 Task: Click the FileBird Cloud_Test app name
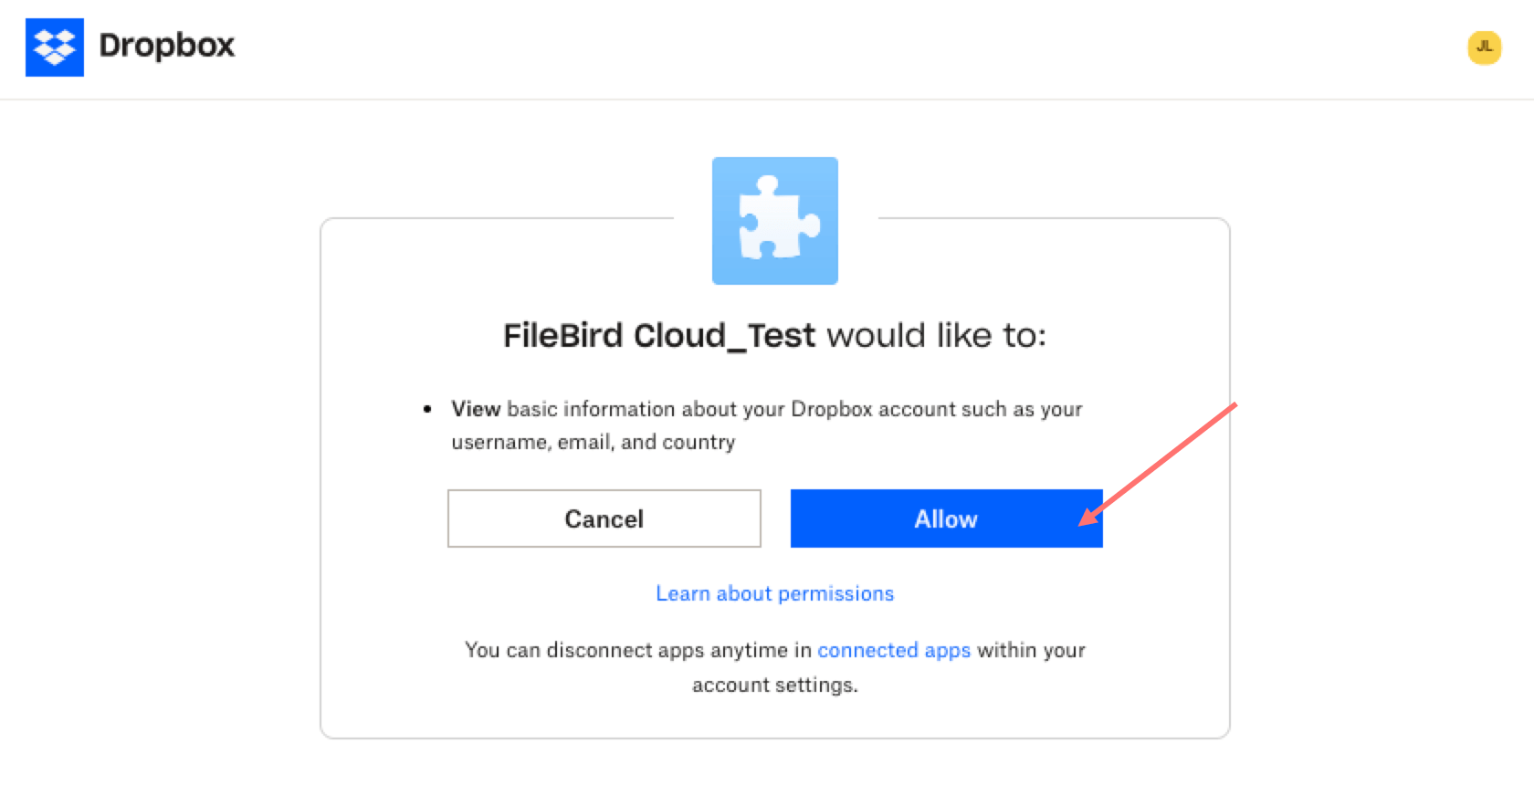pyautogui.click(x=659, y=336)
